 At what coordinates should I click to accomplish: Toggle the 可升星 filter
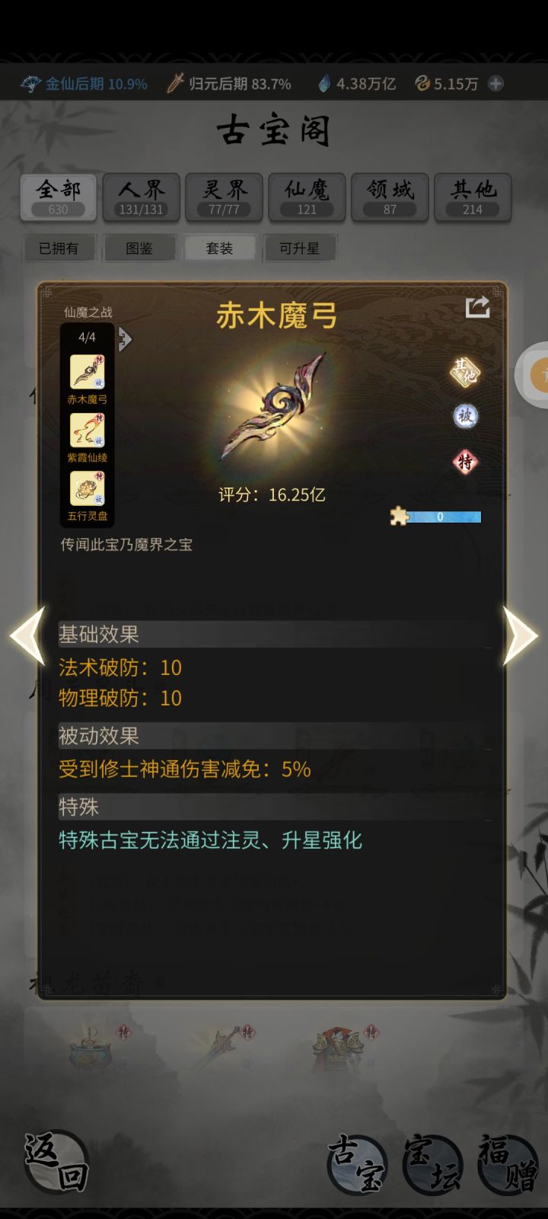[299, 248]
